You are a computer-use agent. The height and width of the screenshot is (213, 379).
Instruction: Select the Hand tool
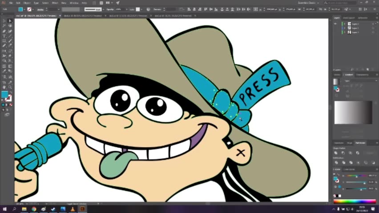point(4,87)
